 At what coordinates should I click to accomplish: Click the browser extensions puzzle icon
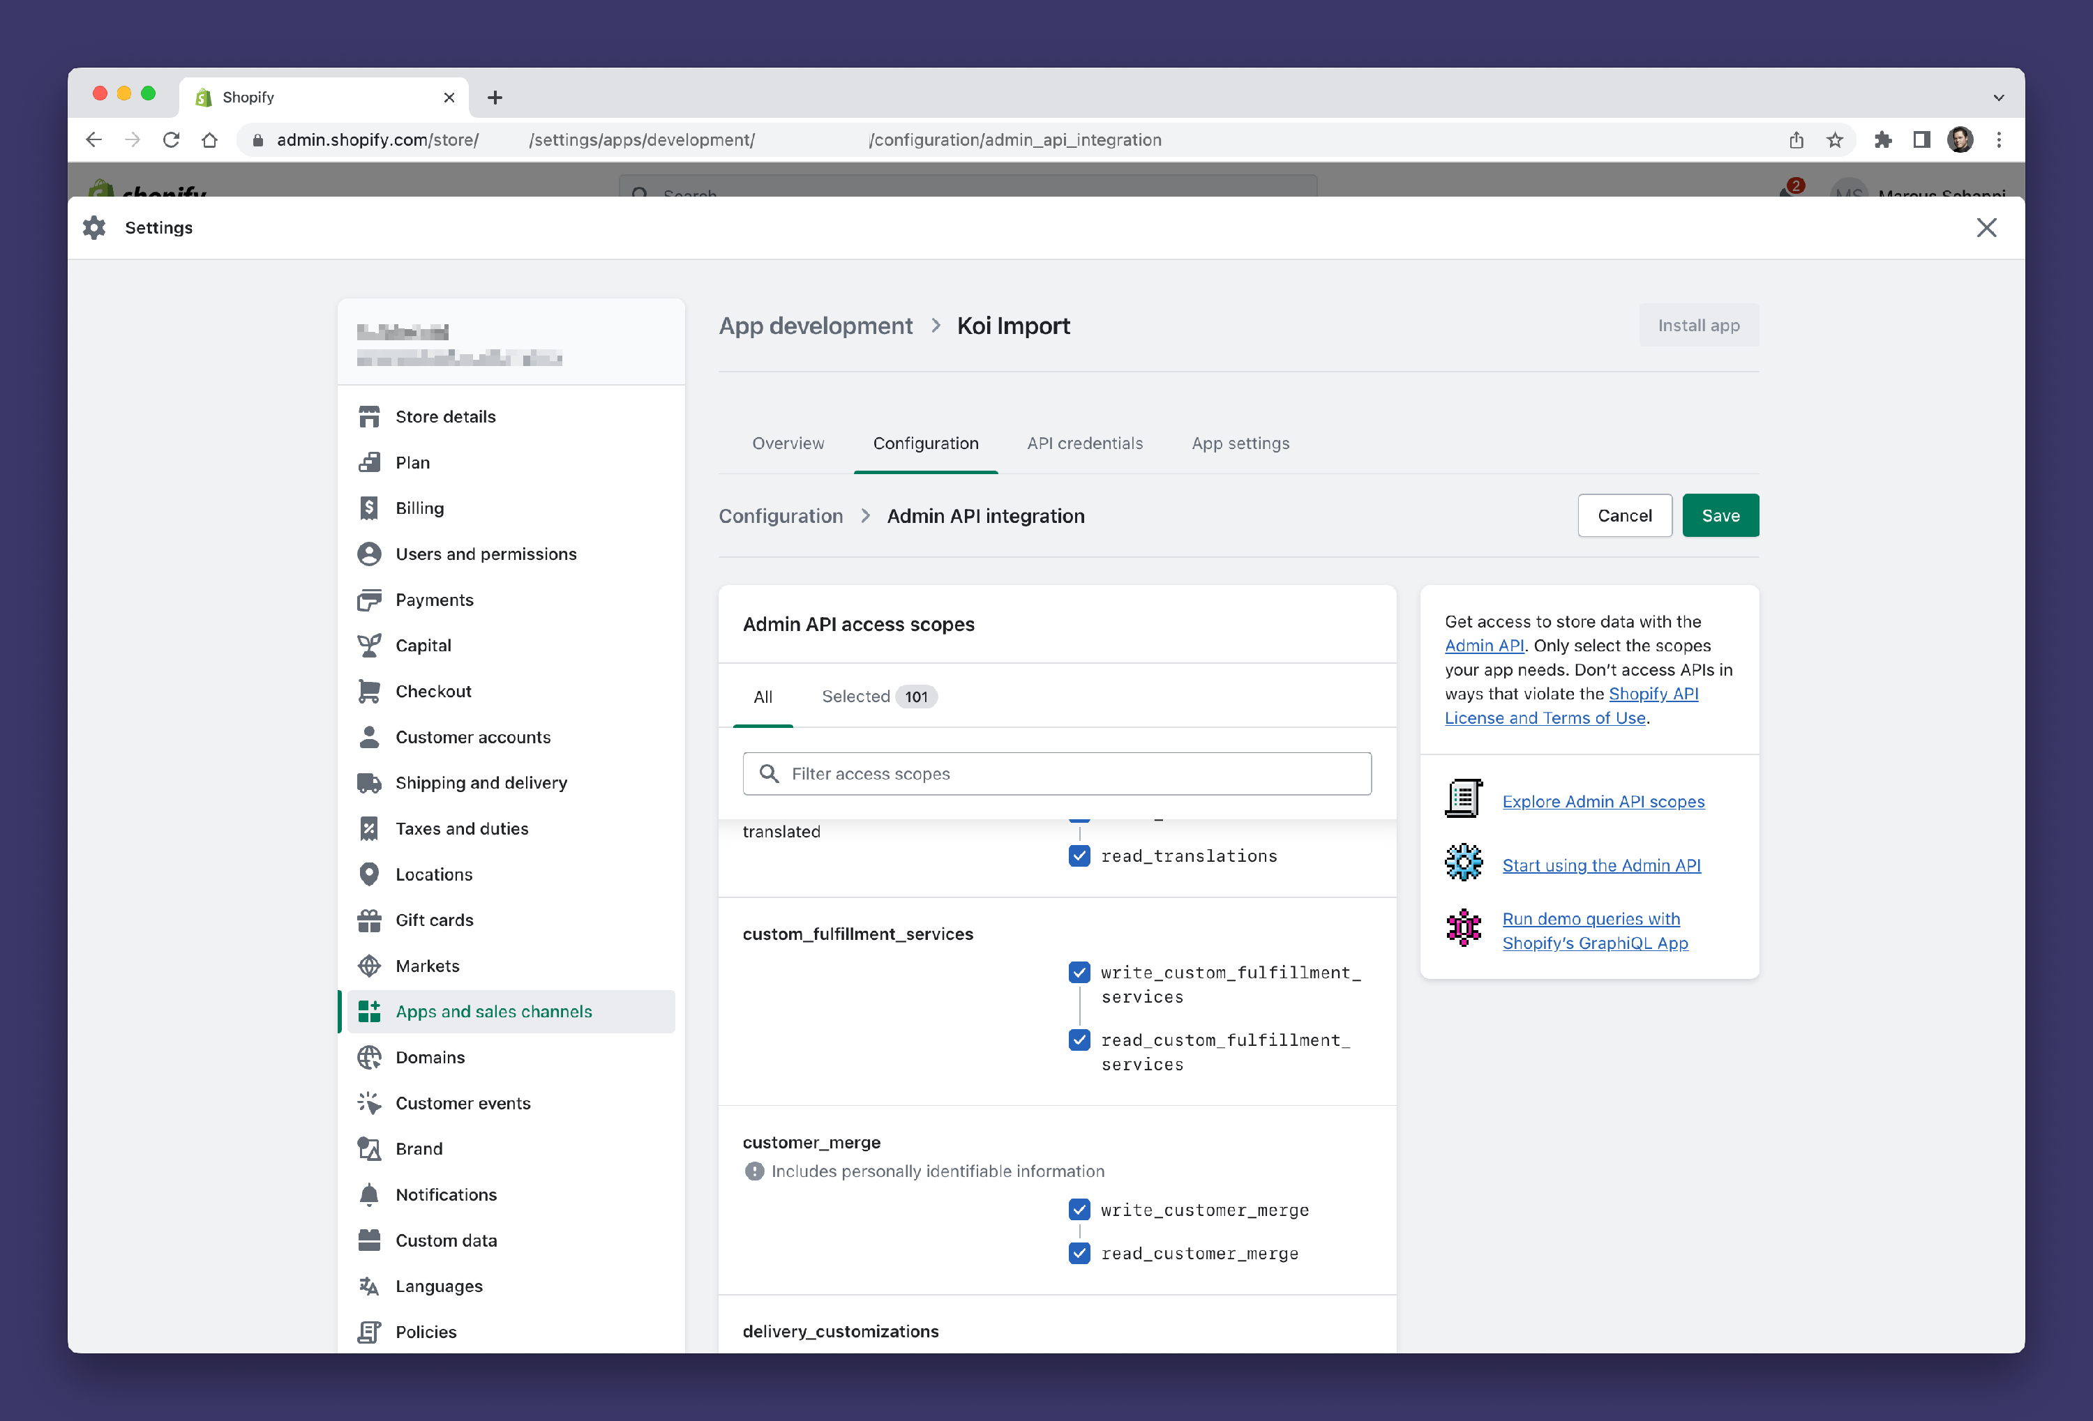[1882, 139]
